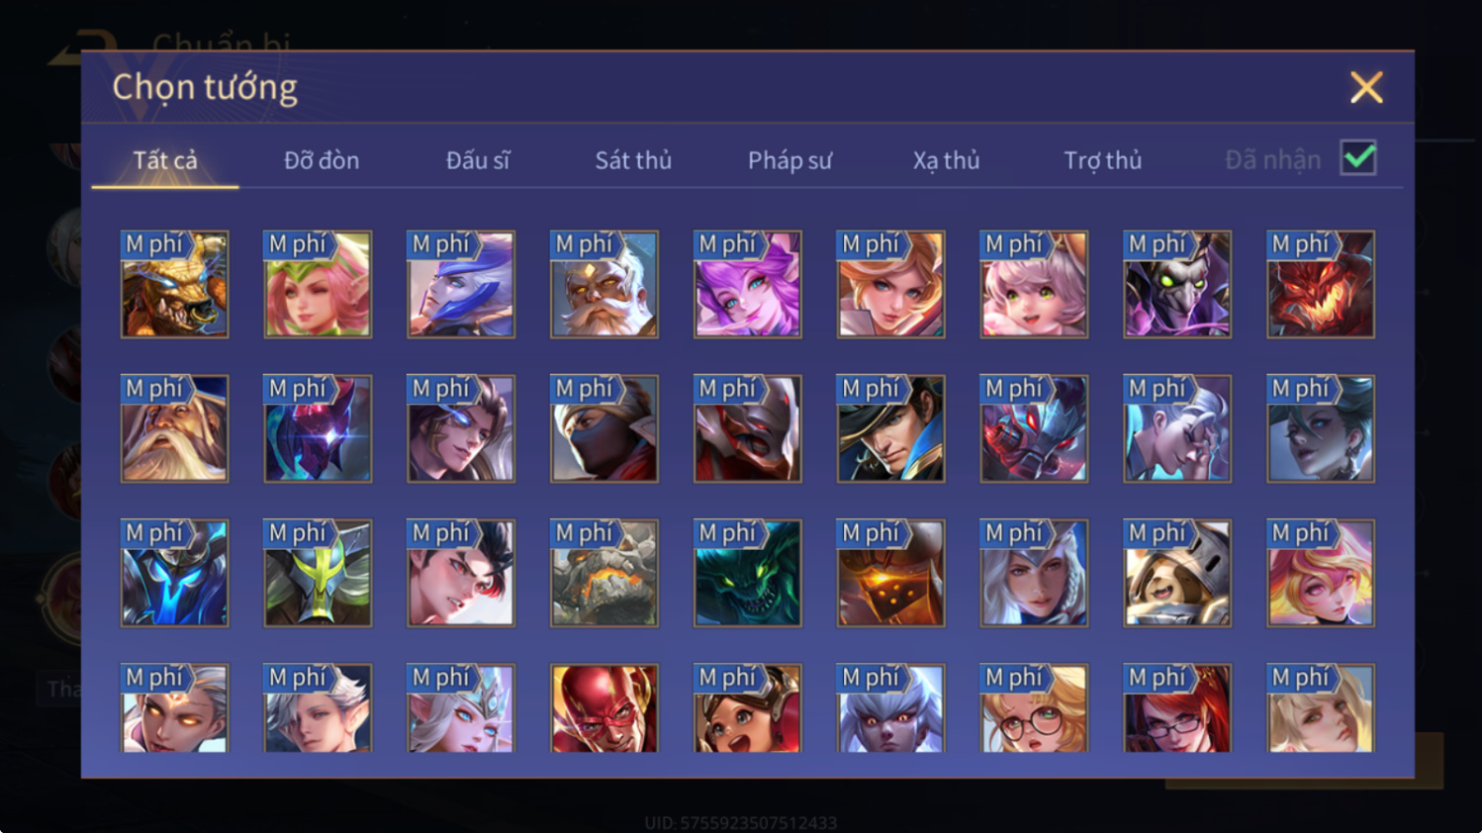The image size is (1482, 833).
Task: Switch to the Đỡ đòn tab
Action: point(322,160)
